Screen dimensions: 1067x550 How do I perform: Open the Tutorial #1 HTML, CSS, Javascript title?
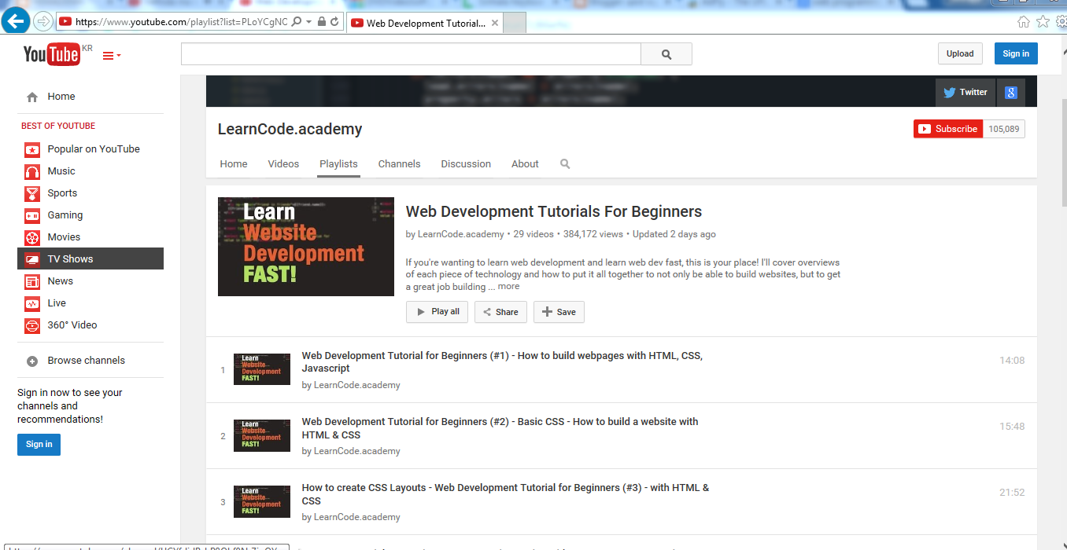[x=502, y=361]
